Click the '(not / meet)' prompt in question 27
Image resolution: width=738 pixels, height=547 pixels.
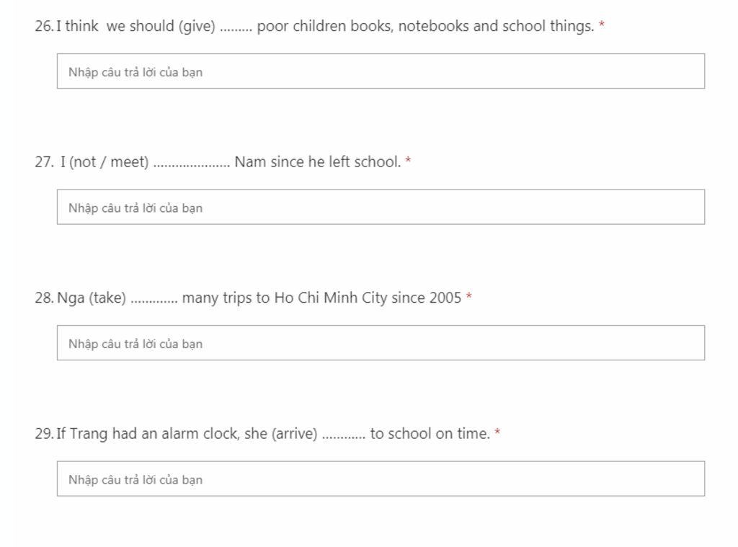pos(110,162)
